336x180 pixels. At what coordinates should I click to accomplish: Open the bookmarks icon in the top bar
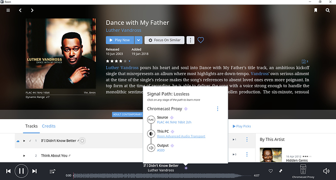click(316, 10)
